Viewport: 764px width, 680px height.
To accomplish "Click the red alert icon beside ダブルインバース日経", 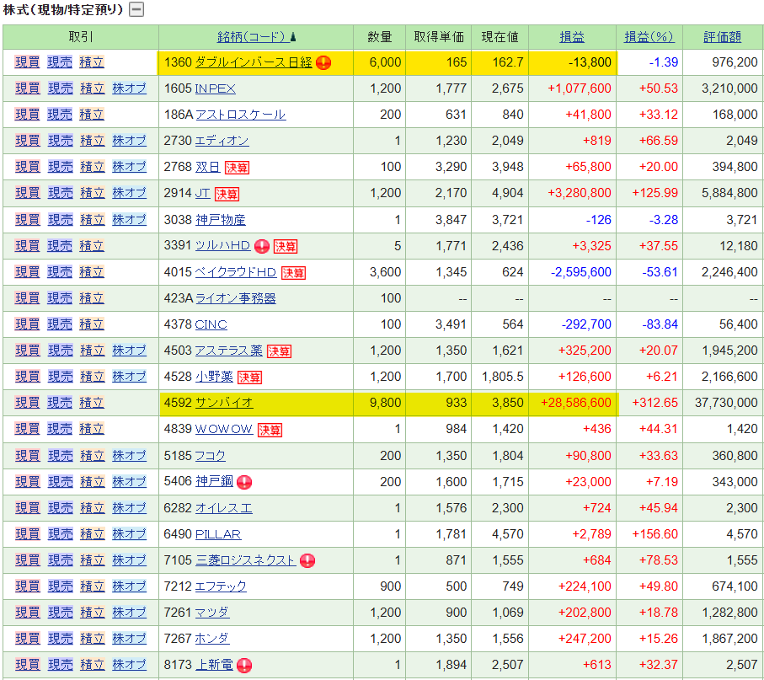I will 323,62.
